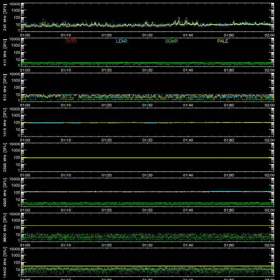280x280 pixels.
Task: Click the 10000 y-axis value on the 245 MHz plot
Action: coord(15,4)
